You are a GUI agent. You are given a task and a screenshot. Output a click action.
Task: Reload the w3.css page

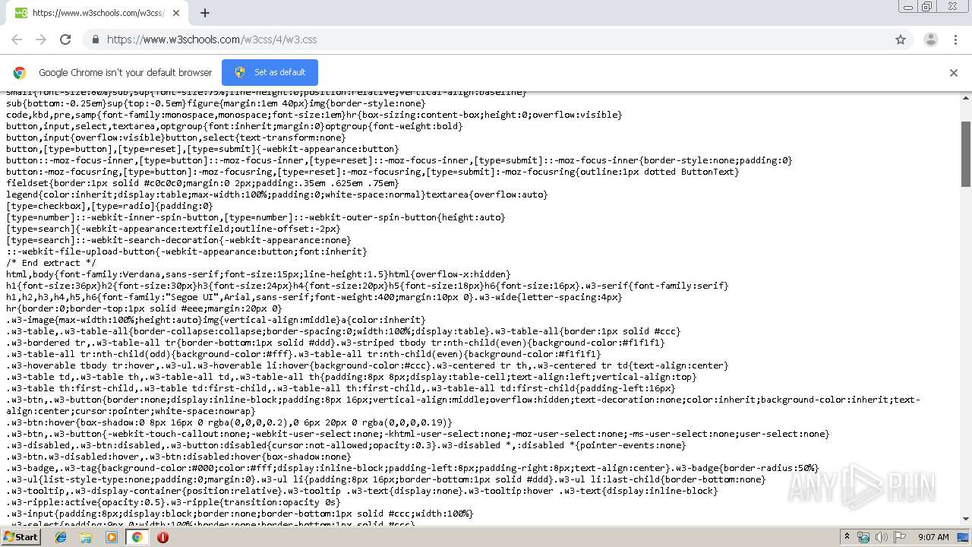(x=65, y=40)
